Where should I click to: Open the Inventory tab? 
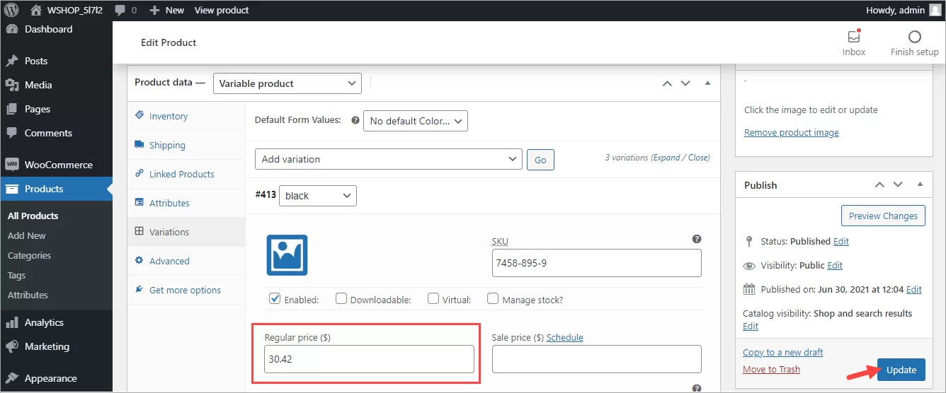(x=169, y=116)
